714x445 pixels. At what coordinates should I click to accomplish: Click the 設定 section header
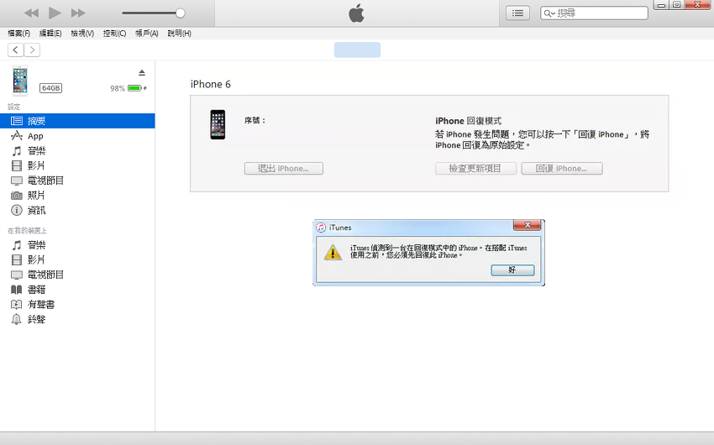point(14,107)
